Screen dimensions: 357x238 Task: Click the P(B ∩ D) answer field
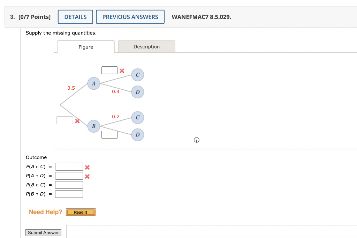69,194
